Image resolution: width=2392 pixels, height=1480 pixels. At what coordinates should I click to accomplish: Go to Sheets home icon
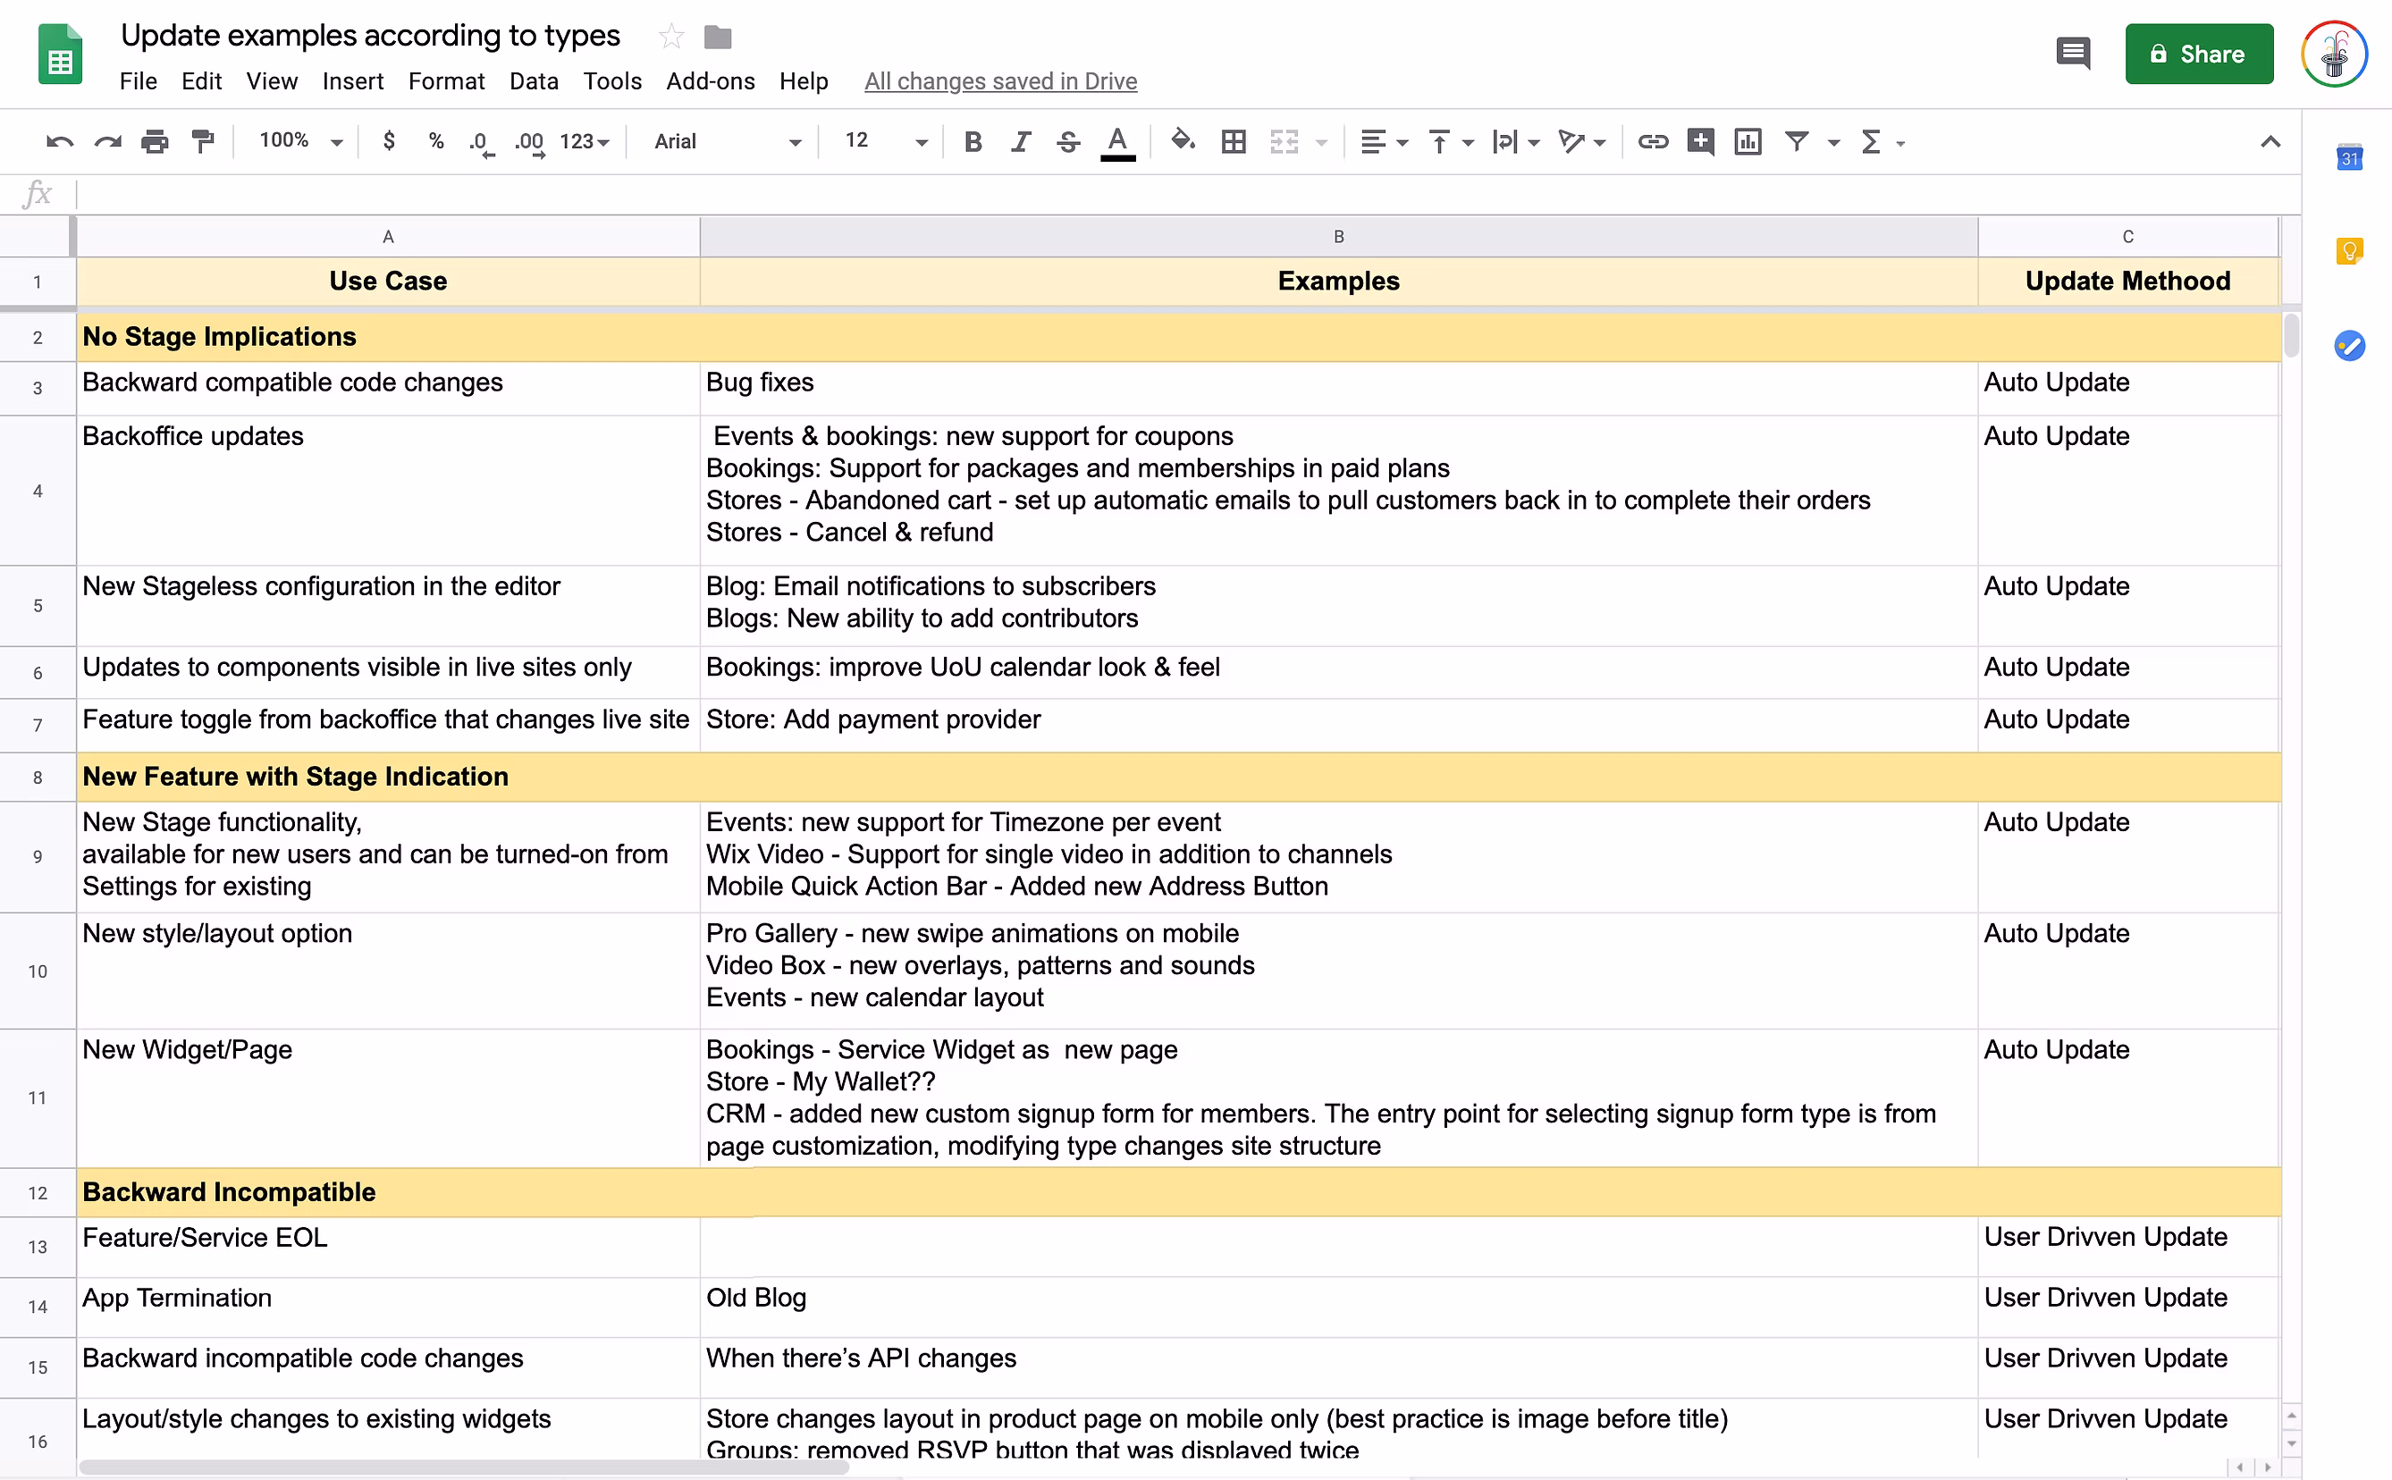tap(60, 54)
